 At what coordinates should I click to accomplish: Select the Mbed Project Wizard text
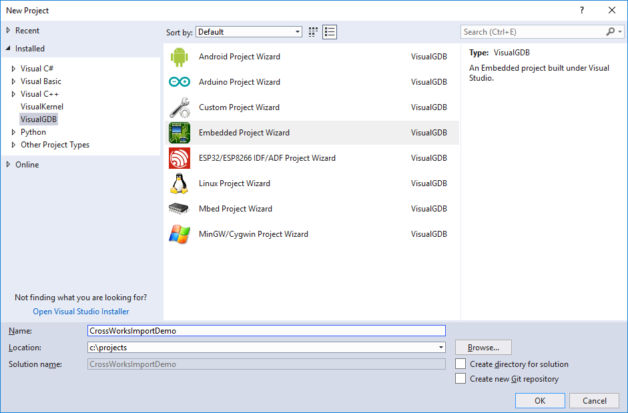click(x=236, y=209)
